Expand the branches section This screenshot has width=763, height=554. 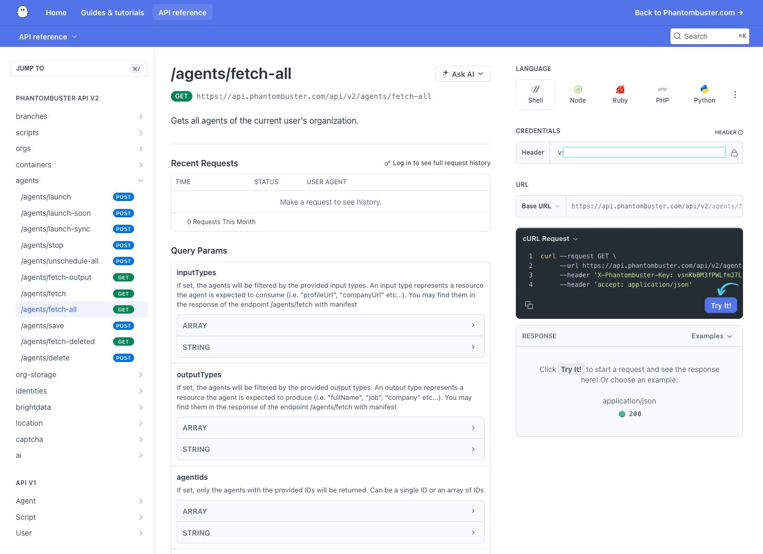pos(82,116)
